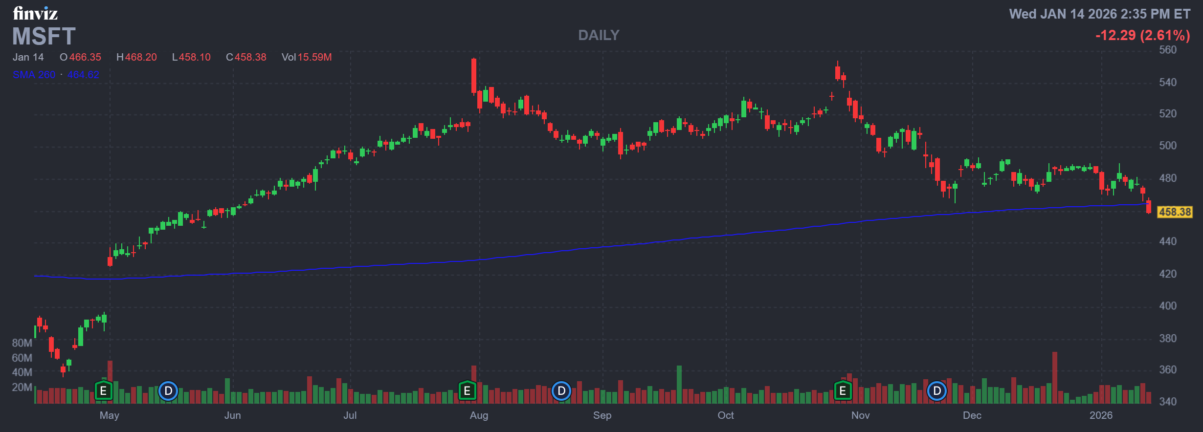Click the tallest red volume bar in December
Screen dimensions: 1203x432
point(1055,377)
